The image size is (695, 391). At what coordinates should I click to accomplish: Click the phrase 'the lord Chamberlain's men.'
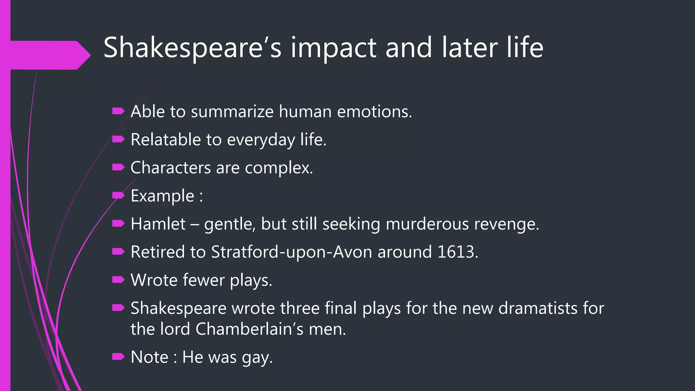point(239,329)
